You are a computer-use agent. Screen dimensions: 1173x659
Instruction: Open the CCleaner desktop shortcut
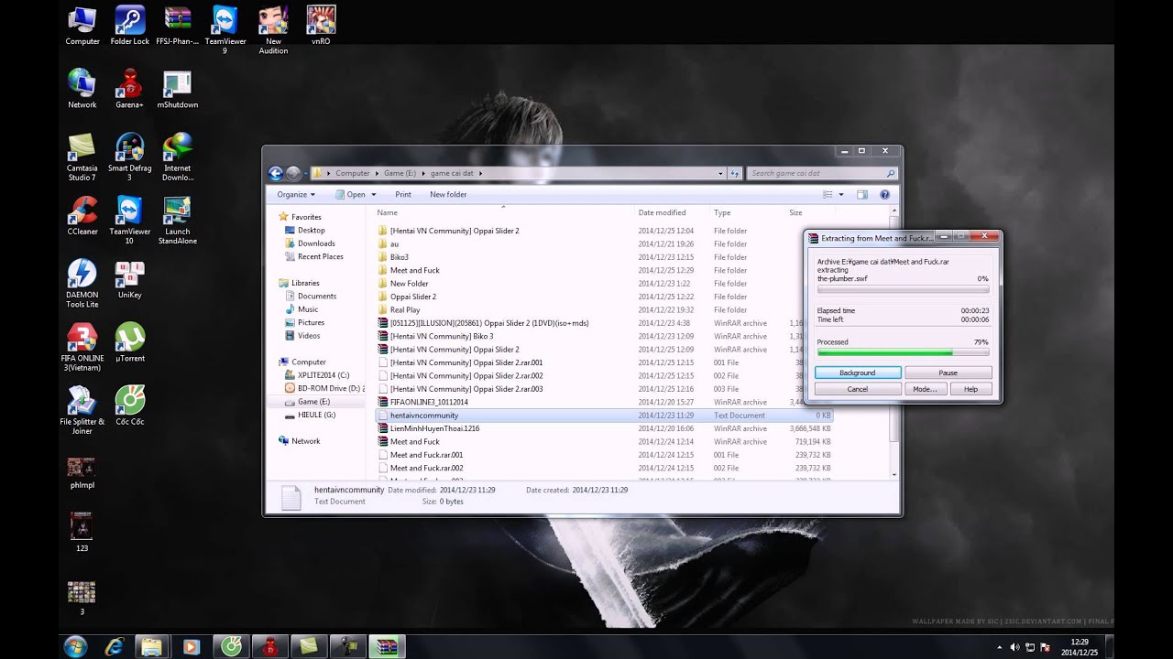tap(82, 216)
